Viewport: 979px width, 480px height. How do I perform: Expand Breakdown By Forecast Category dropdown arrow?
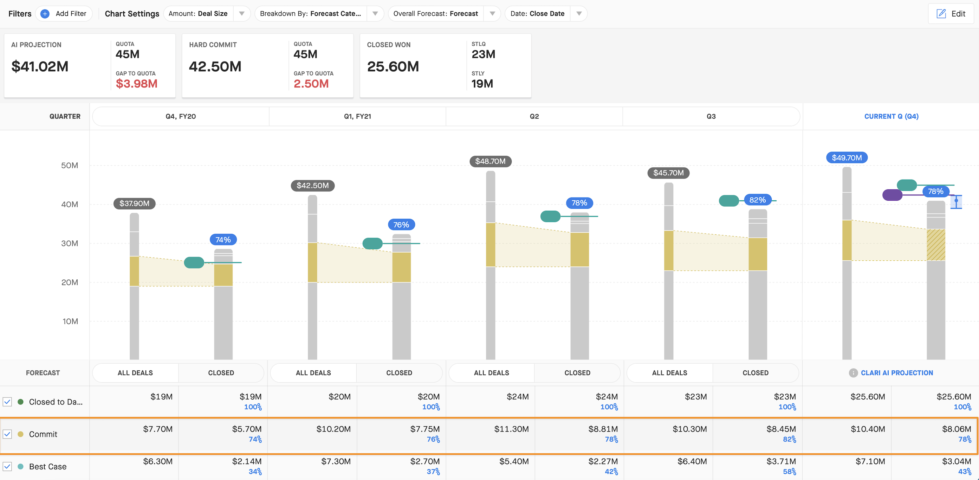(375, 14)
